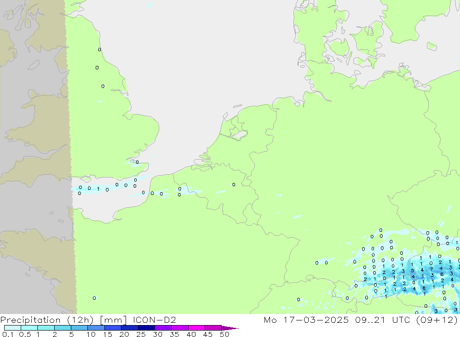Click the '50' legend scale label
Image resolution: width=460 pixels, height=337 pixels.
coord(224,334)
